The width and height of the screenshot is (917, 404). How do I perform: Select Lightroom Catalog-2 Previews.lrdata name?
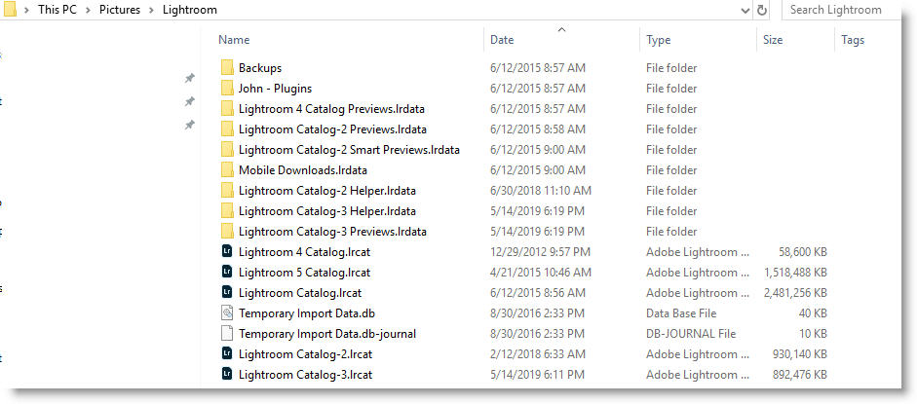point(332,129)
